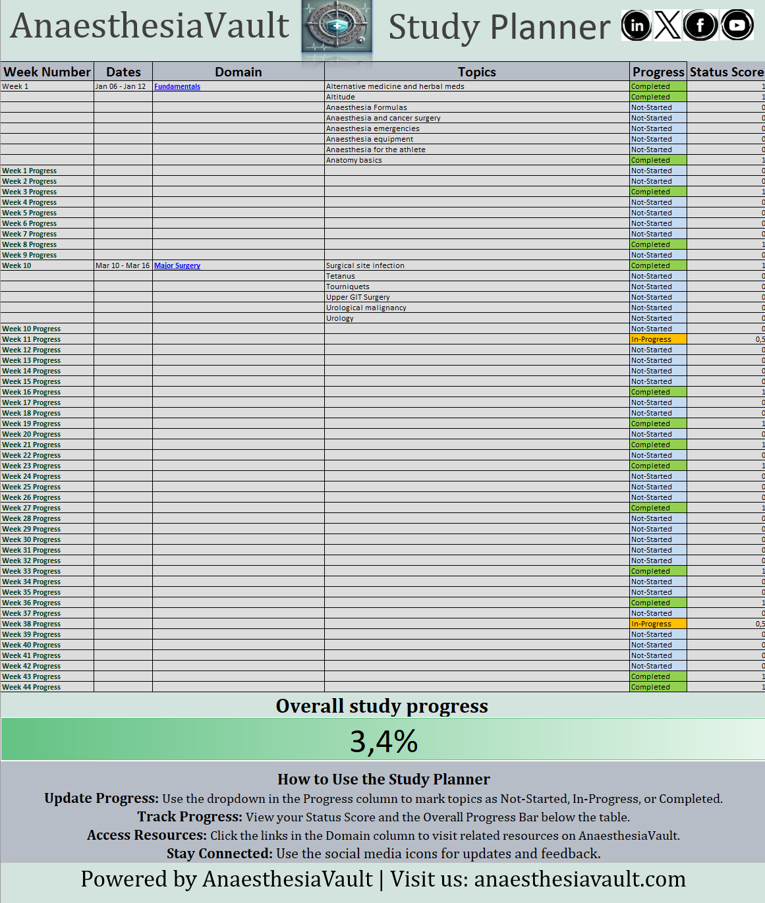Open Completed dropdown for Week 44 Progress
The width and height of the screenshot is (765, 903).
click(658, 687)
